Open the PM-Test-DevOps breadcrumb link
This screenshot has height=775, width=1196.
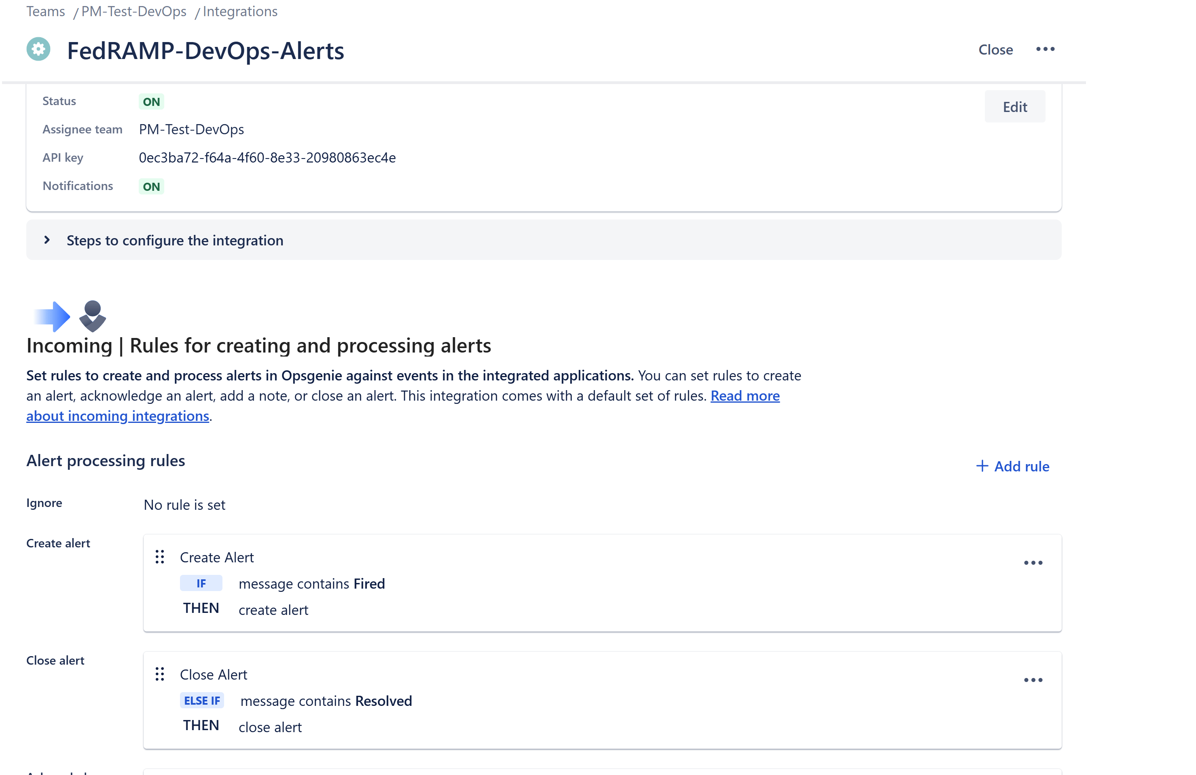pyautogui.click(x=134, y=11)
